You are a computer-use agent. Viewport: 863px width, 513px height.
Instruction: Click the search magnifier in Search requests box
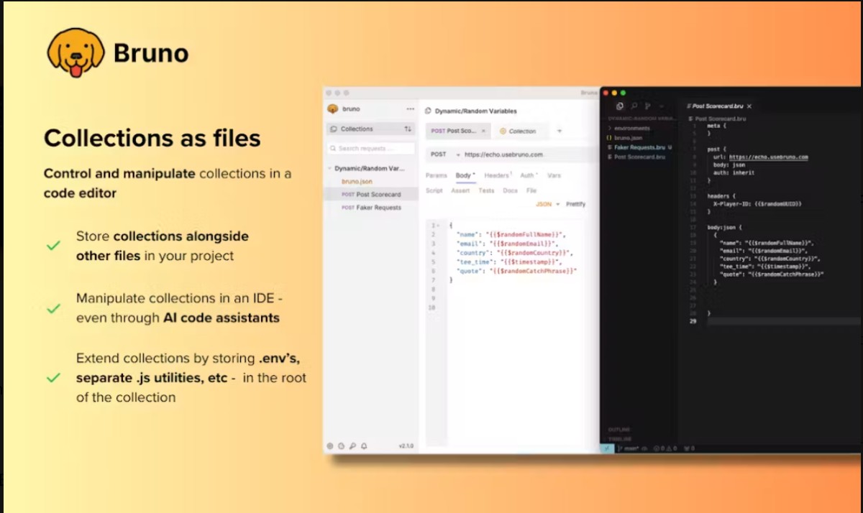tap(333, 149)
